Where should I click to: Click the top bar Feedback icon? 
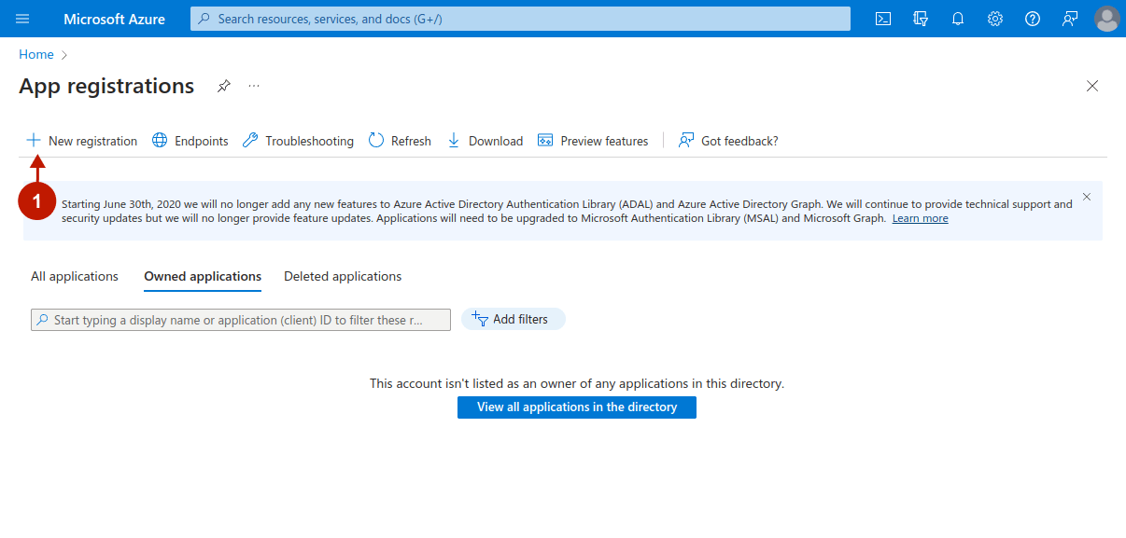tap(1070, 19)
